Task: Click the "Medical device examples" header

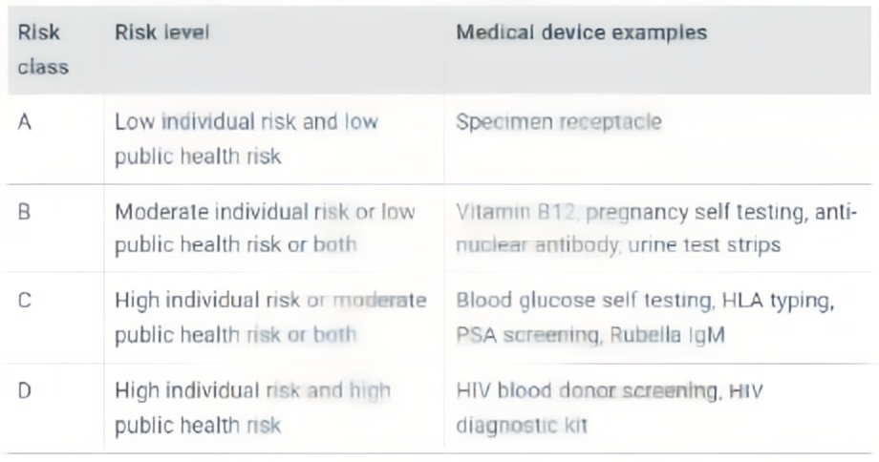Action: point(581,32)
